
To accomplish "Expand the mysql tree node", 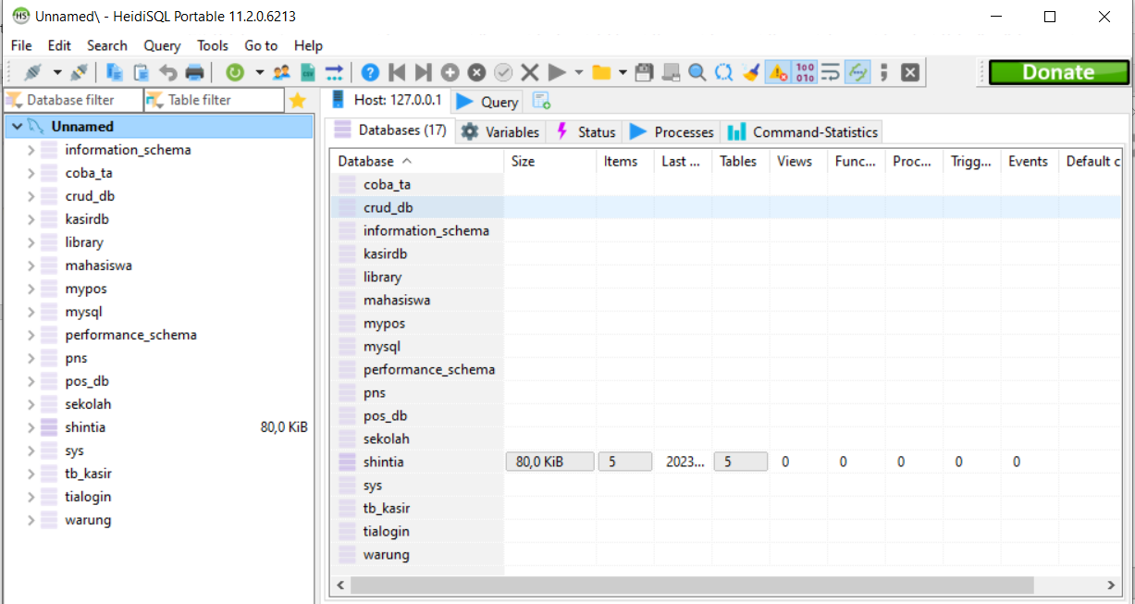I will 31,312.
